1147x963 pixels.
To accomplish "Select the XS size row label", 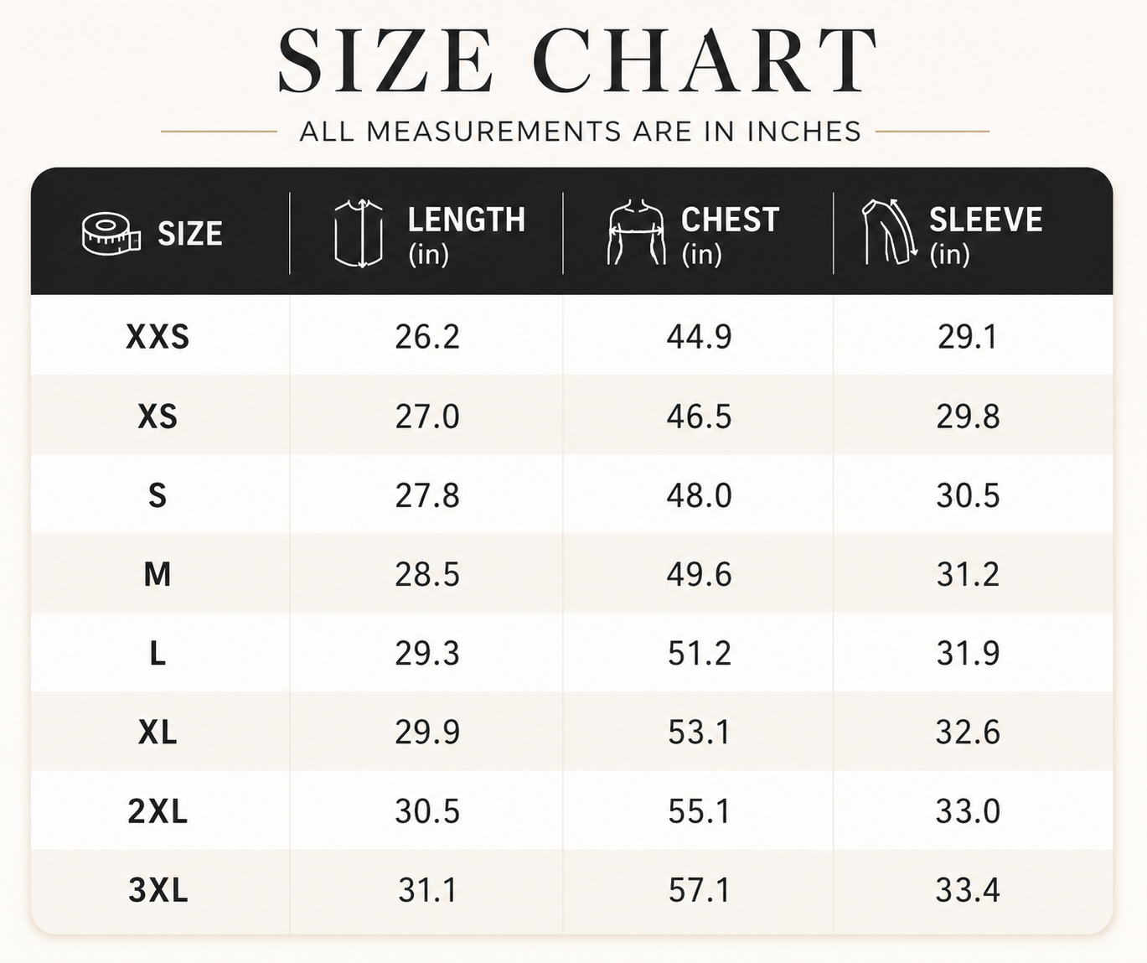I will [x=158, y=417].
